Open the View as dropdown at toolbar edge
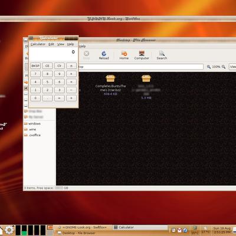Screen dimensions: 236x236 [232, 67]
